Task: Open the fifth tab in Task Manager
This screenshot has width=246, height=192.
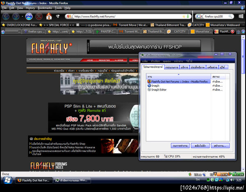Action: 212,67
